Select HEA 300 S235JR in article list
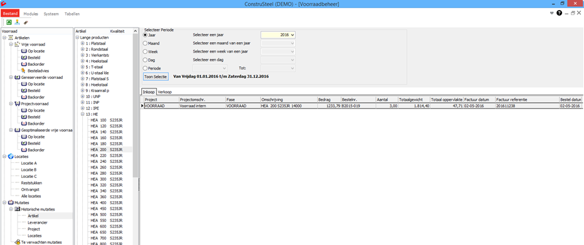 pos(107,179)
